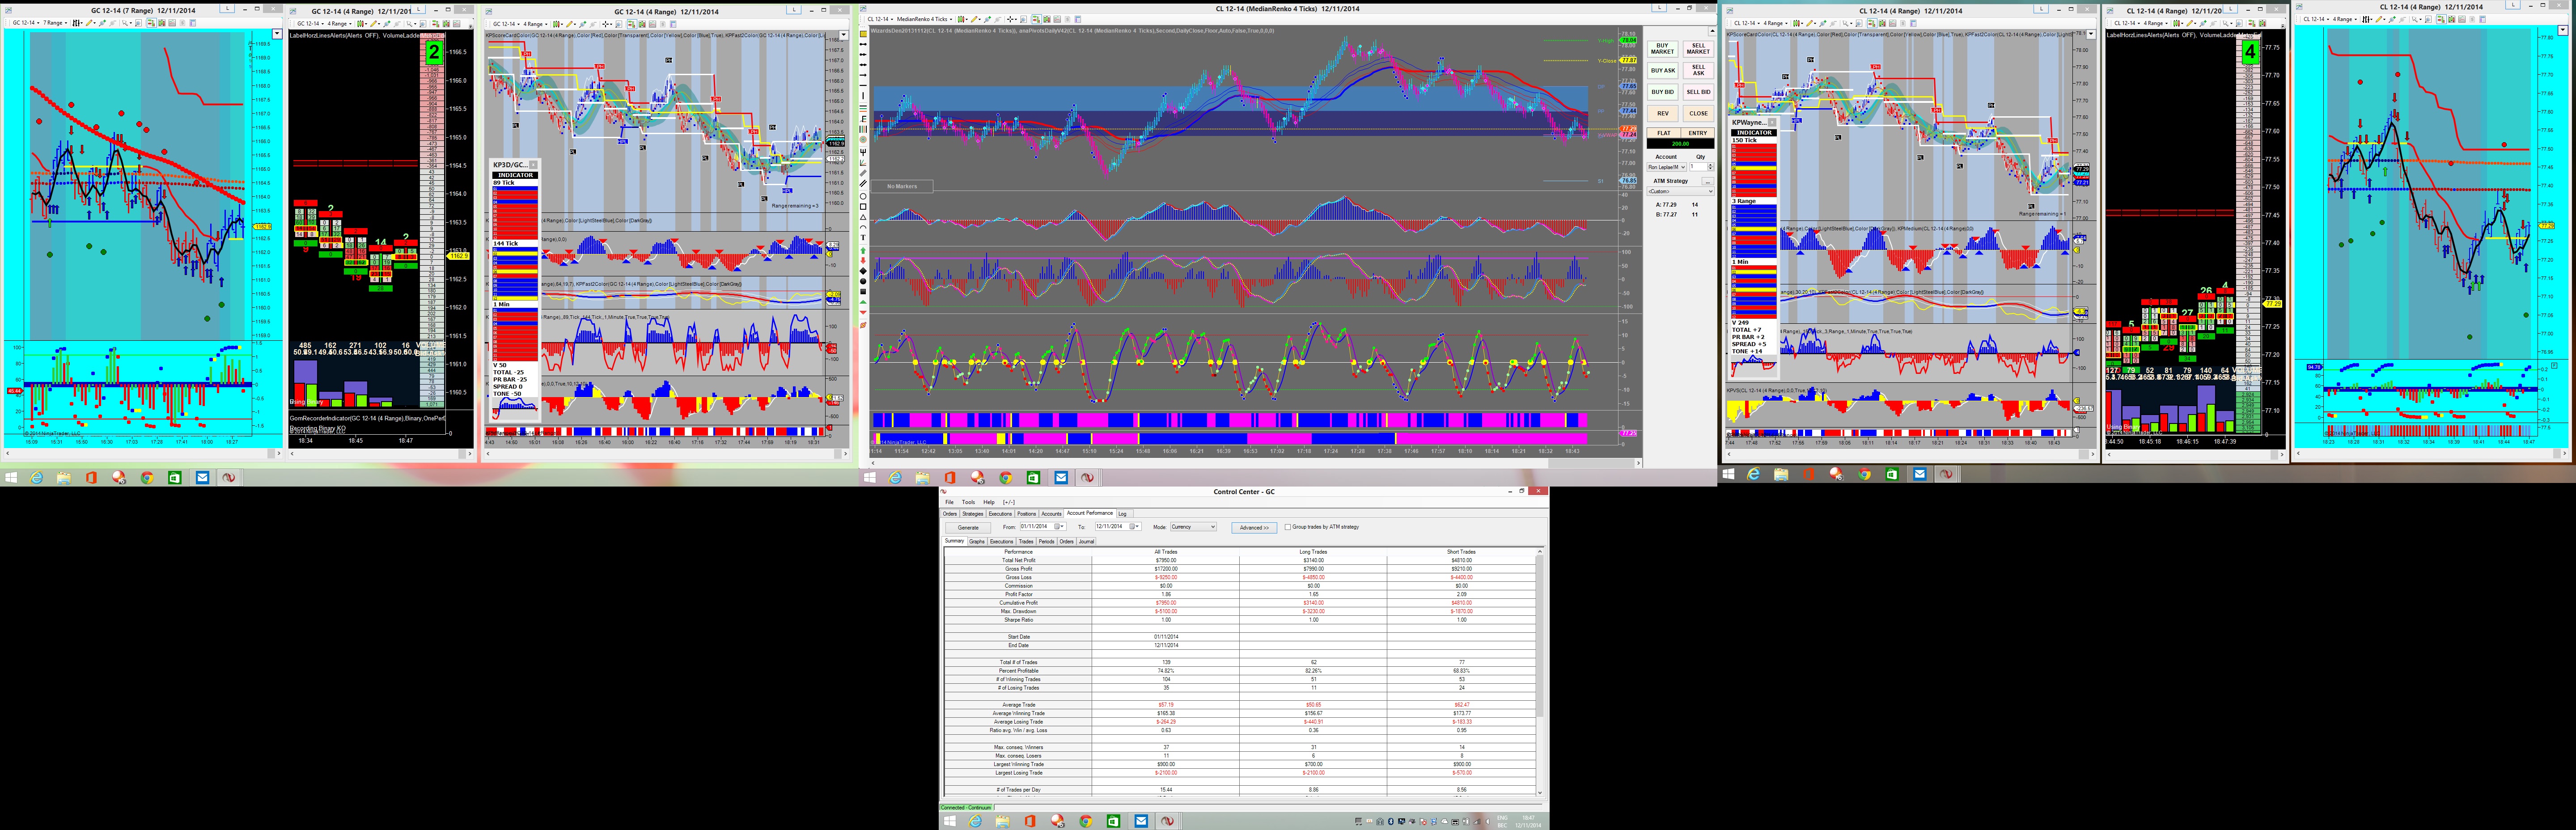
Task: Open the Mode Currency dropdown
Action: pyautogui.click(x=1194, y=527)
